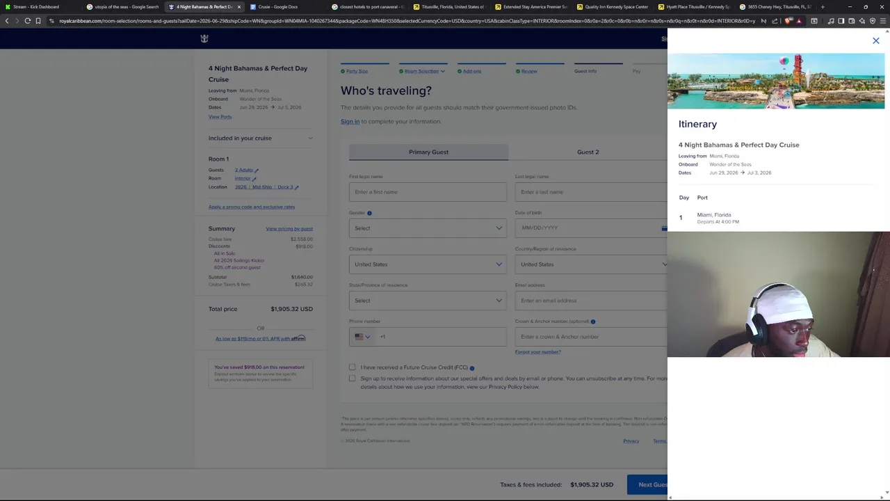Focus the phone number +1 field
This screenshot has height=501, width=890.
click(x=441, y=337)
